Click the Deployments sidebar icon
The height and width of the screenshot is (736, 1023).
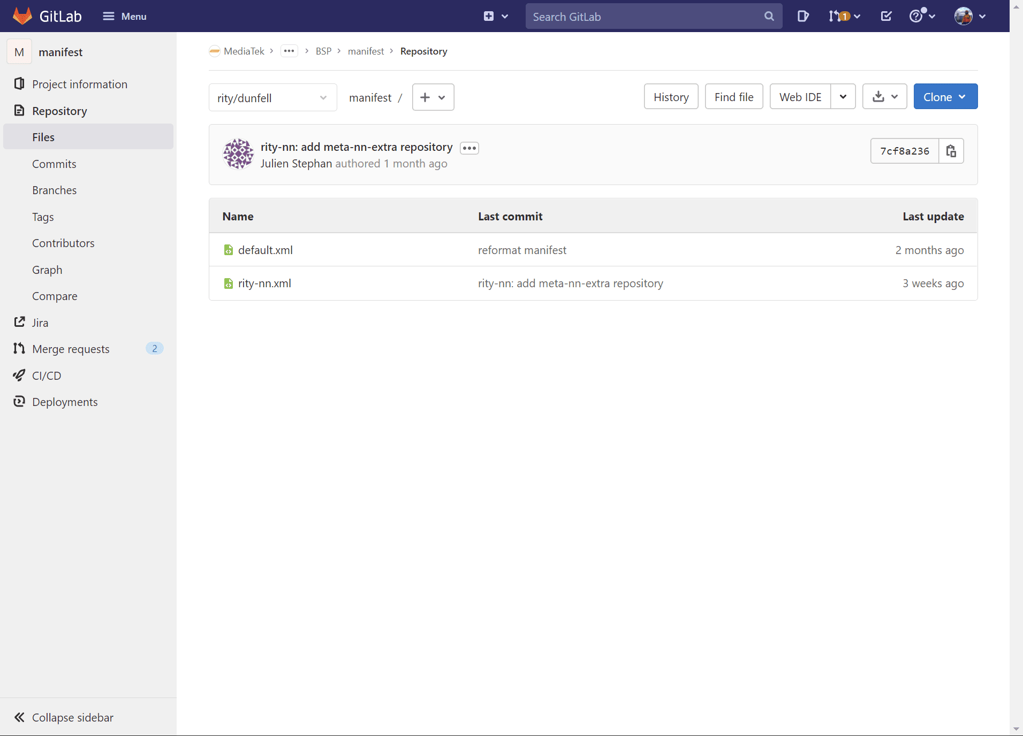click(19, 401)
